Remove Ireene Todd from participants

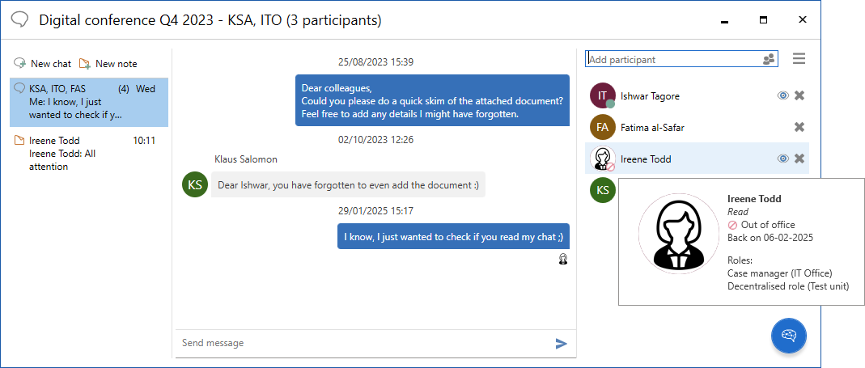tap(799, 159)
